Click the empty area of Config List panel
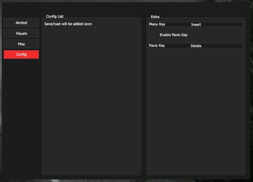This screenshot has width=253, height=182. pyautogui.click(x=91, y=106)
